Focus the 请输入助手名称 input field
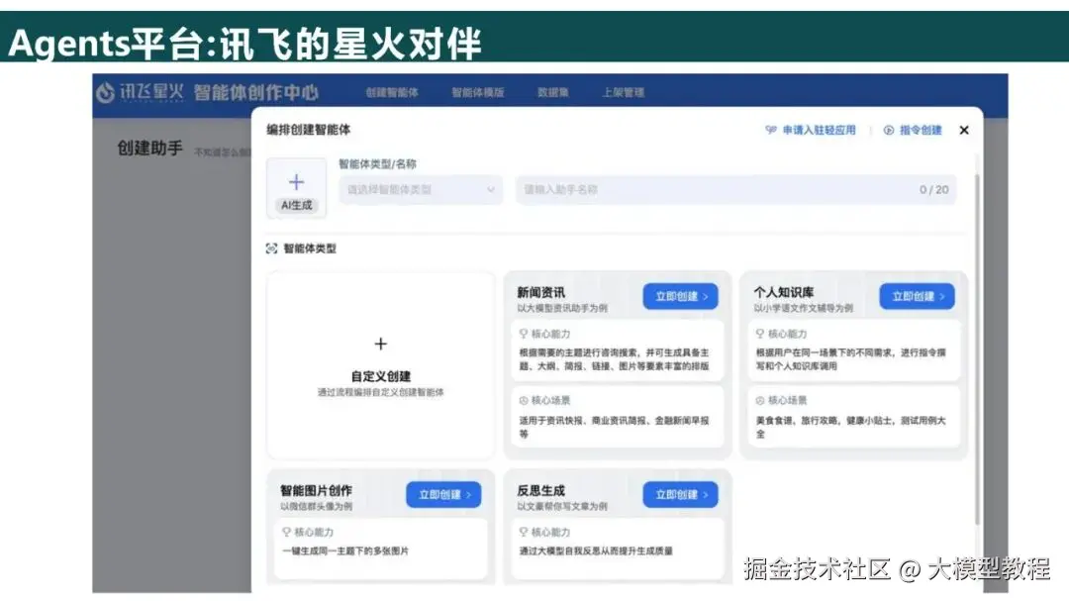 coord(735,190)
